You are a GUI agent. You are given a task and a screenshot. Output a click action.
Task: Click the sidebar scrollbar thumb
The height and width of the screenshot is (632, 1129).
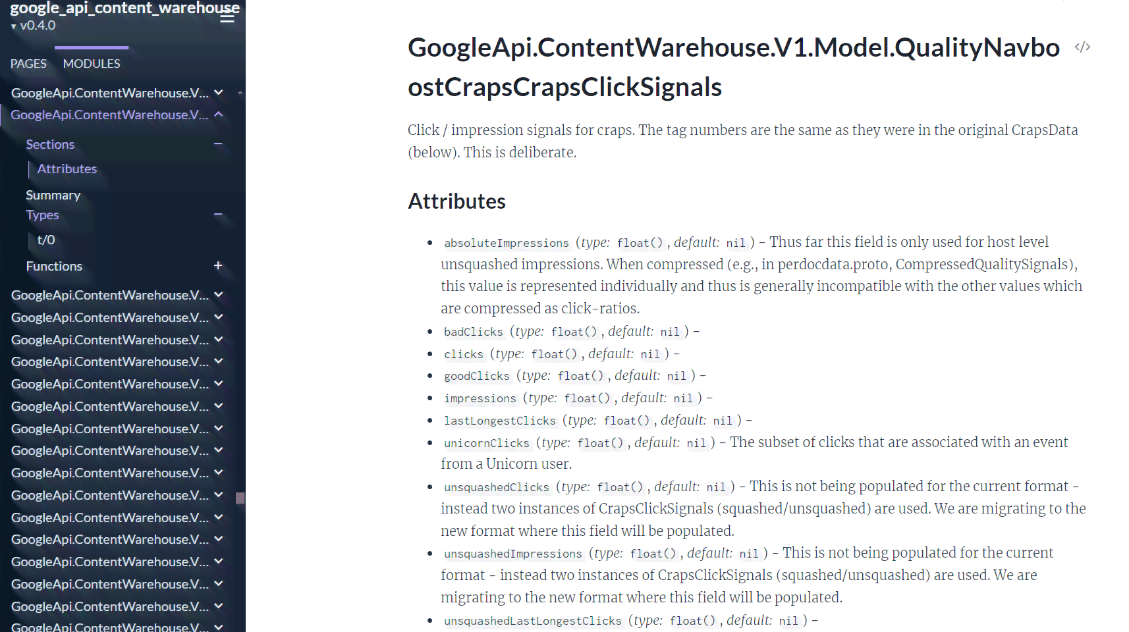tap(240, 498)
